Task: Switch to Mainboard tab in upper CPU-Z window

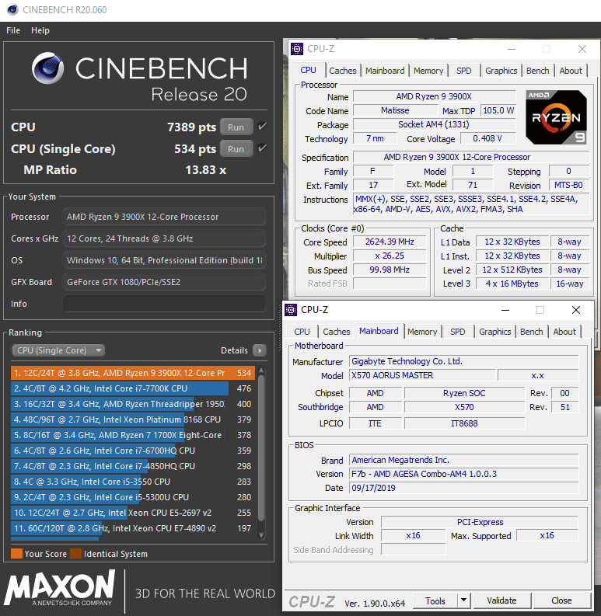Action: (x=385, y=71)
